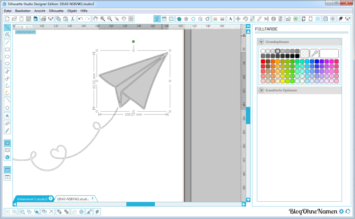Switch to the Unbenannt-1.studio3 tab
355x219 pixels.
point(32,199)
